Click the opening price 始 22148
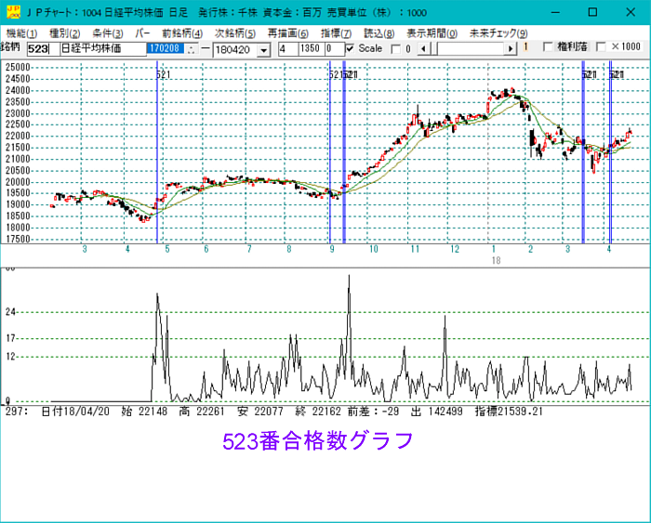Viewport: 651px width, 523px height. [x=144, y=412]
